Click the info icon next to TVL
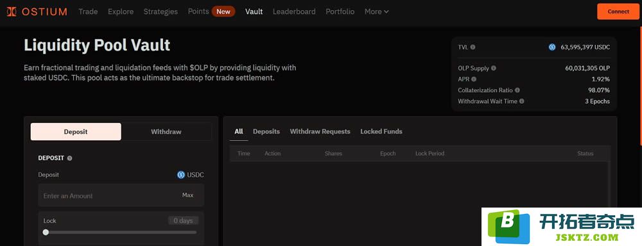The height and width of the screenshot is (246, 642). [x=473, y=47]
